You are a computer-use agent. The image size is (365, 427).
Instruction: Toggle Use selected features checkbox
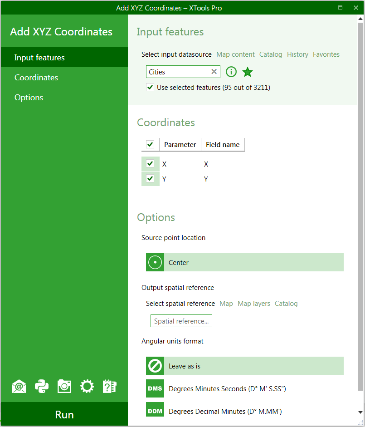[150, 88]
